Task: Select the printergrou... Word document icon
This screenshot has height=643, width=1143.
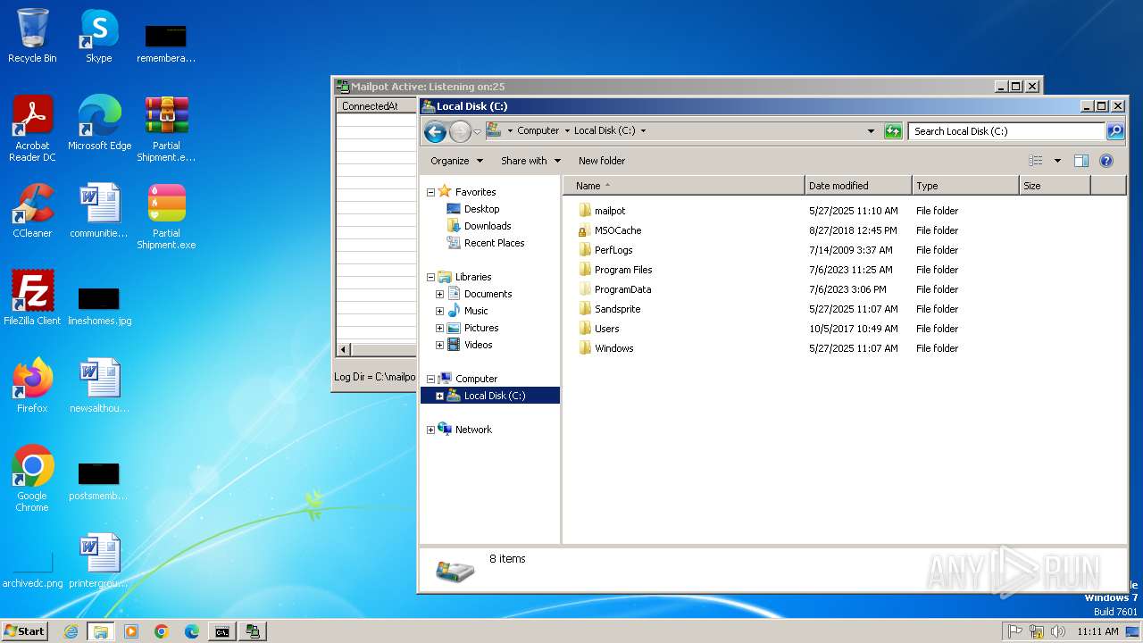Action: 99,561
